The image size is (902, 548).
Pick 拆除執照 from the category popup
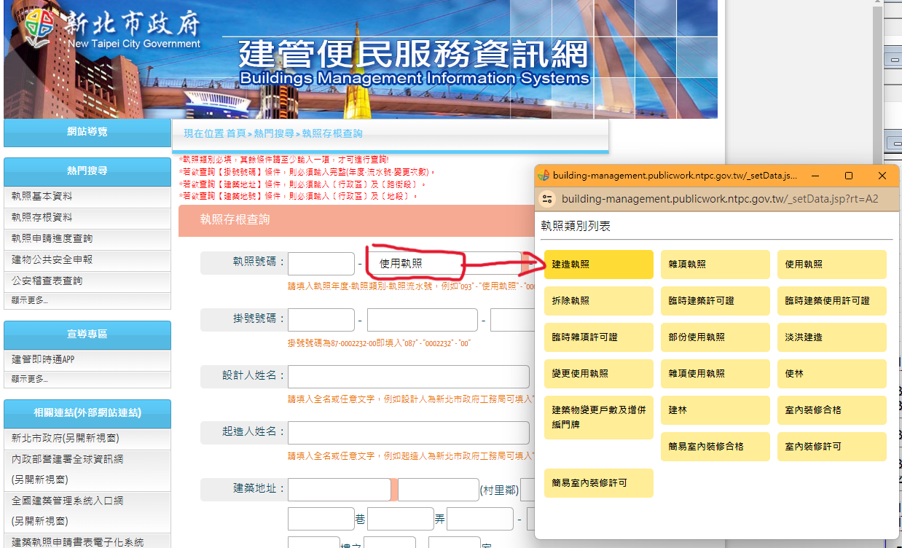pyautogui.click(x=598, y=301)
